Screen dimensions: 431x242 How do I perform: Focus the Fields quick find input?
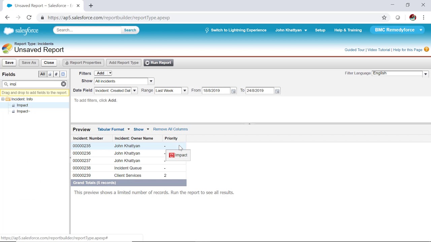(x=35, y=84)
